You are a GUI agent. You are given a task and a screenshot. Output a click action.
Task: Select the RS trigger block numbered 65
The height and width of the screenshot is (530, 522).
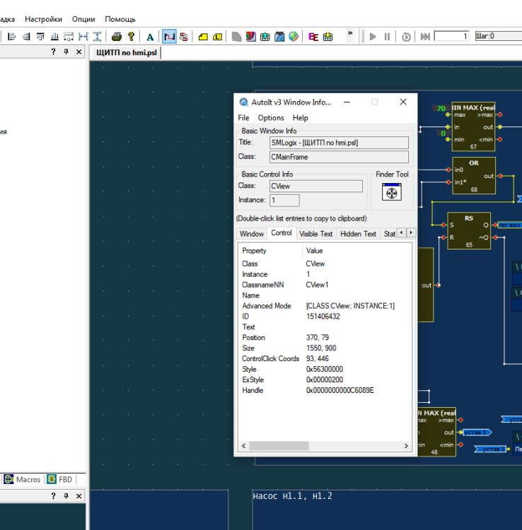[469, 231]
